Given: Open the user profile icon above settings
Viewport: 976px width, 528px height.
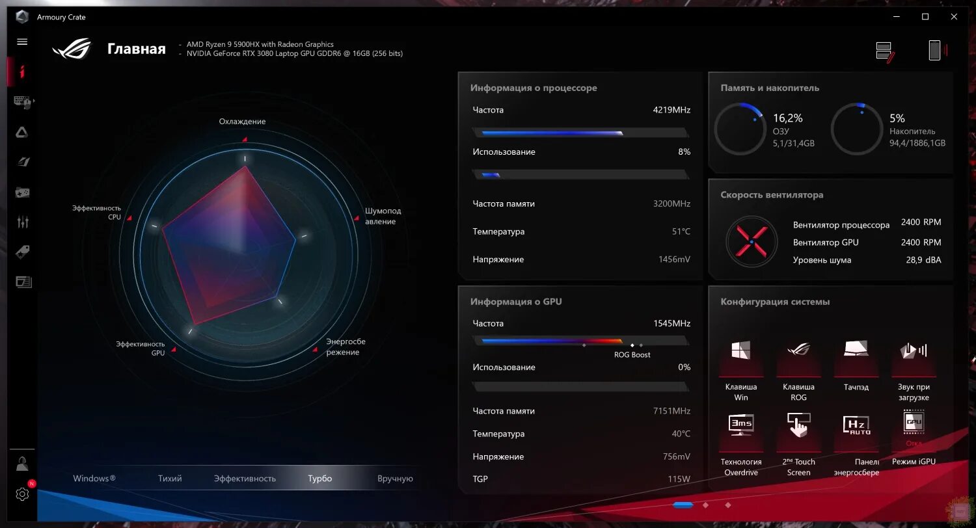Looking at the screenshot, I should (21, 462).
